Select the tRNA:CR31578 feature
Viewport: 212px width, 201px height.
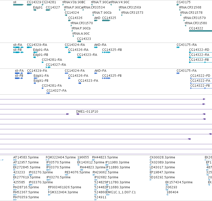click(x=181, y=15)
